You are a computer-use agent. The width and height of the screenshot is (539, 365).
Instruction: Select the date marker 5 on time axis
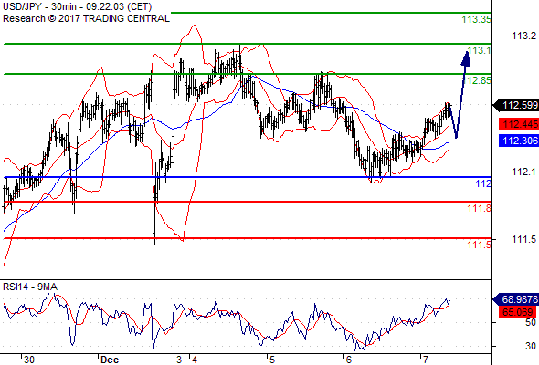tap(272, 360)
